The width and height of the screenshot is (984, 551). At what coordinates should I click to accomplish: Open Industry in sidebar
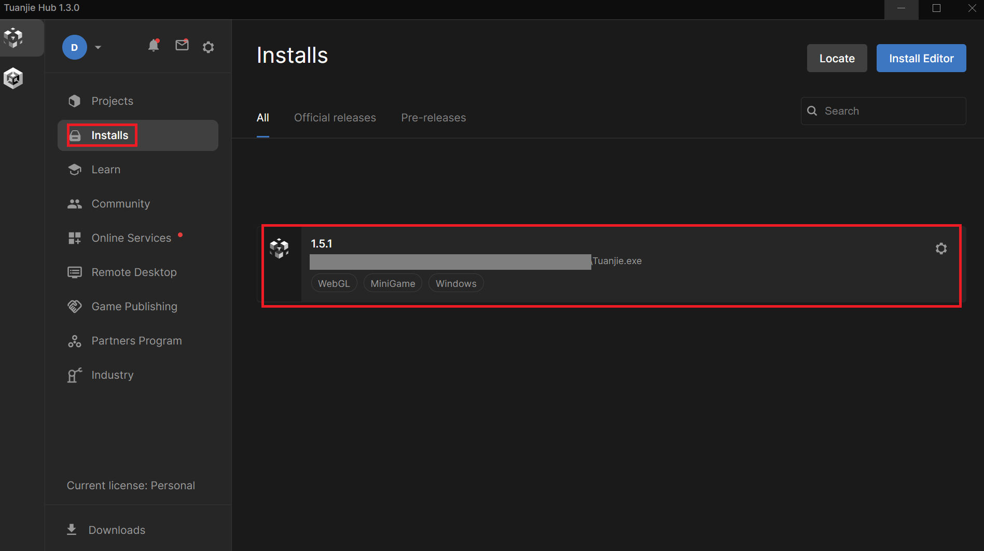tap(138, 375)
